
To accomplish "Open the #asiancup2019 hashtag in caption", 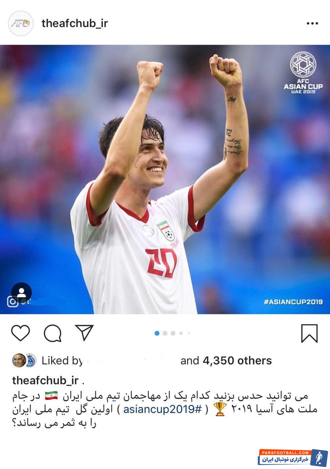I will click(x=162, y=409).
